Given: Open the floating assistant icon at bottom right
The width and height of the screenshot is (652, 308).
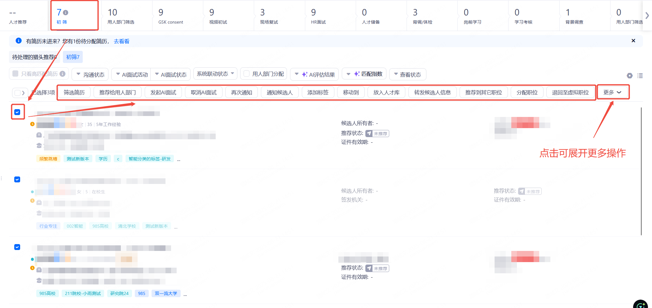Looking at the screenshot, I should (640, 304).
